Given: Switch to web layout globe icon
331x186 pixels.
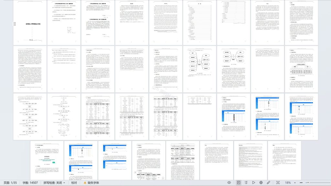Looking at the screenshot, I should coord(261,182).
